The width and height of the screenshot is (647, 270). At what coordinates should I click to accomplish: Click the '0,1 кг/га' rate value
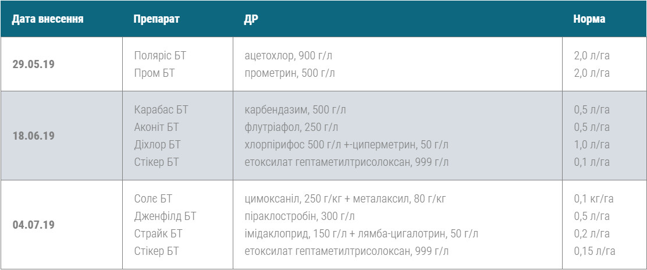point(593,198)
